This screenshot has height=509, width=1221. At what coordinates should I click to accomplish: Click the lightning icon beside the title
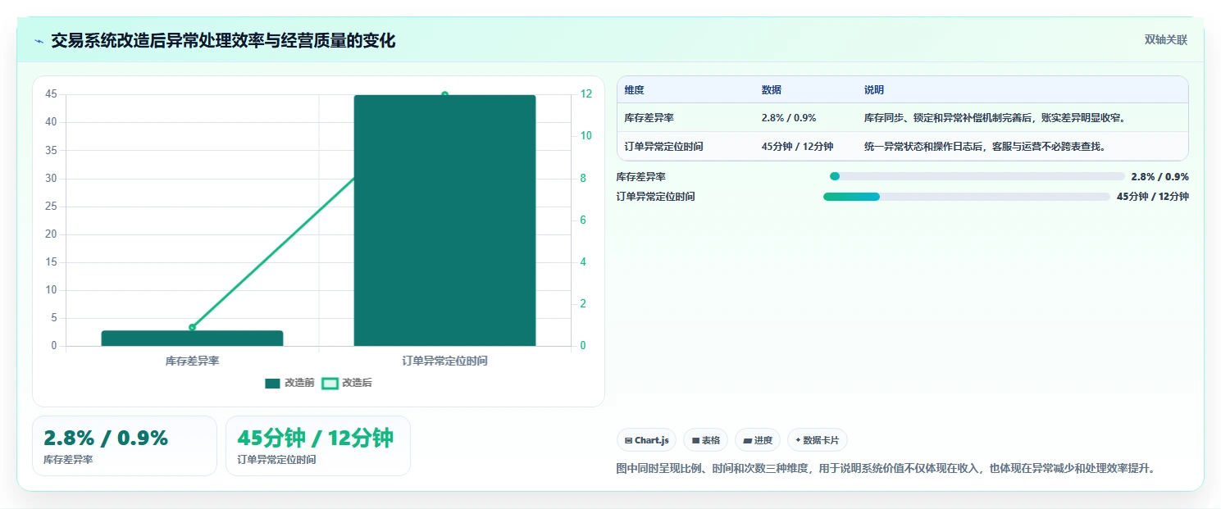pyautogui.click(x=39, y=41)
